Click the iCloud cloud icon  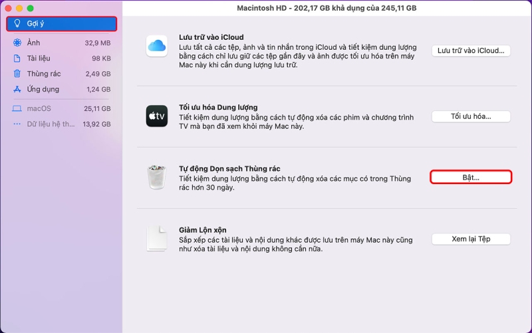[157, 46]
